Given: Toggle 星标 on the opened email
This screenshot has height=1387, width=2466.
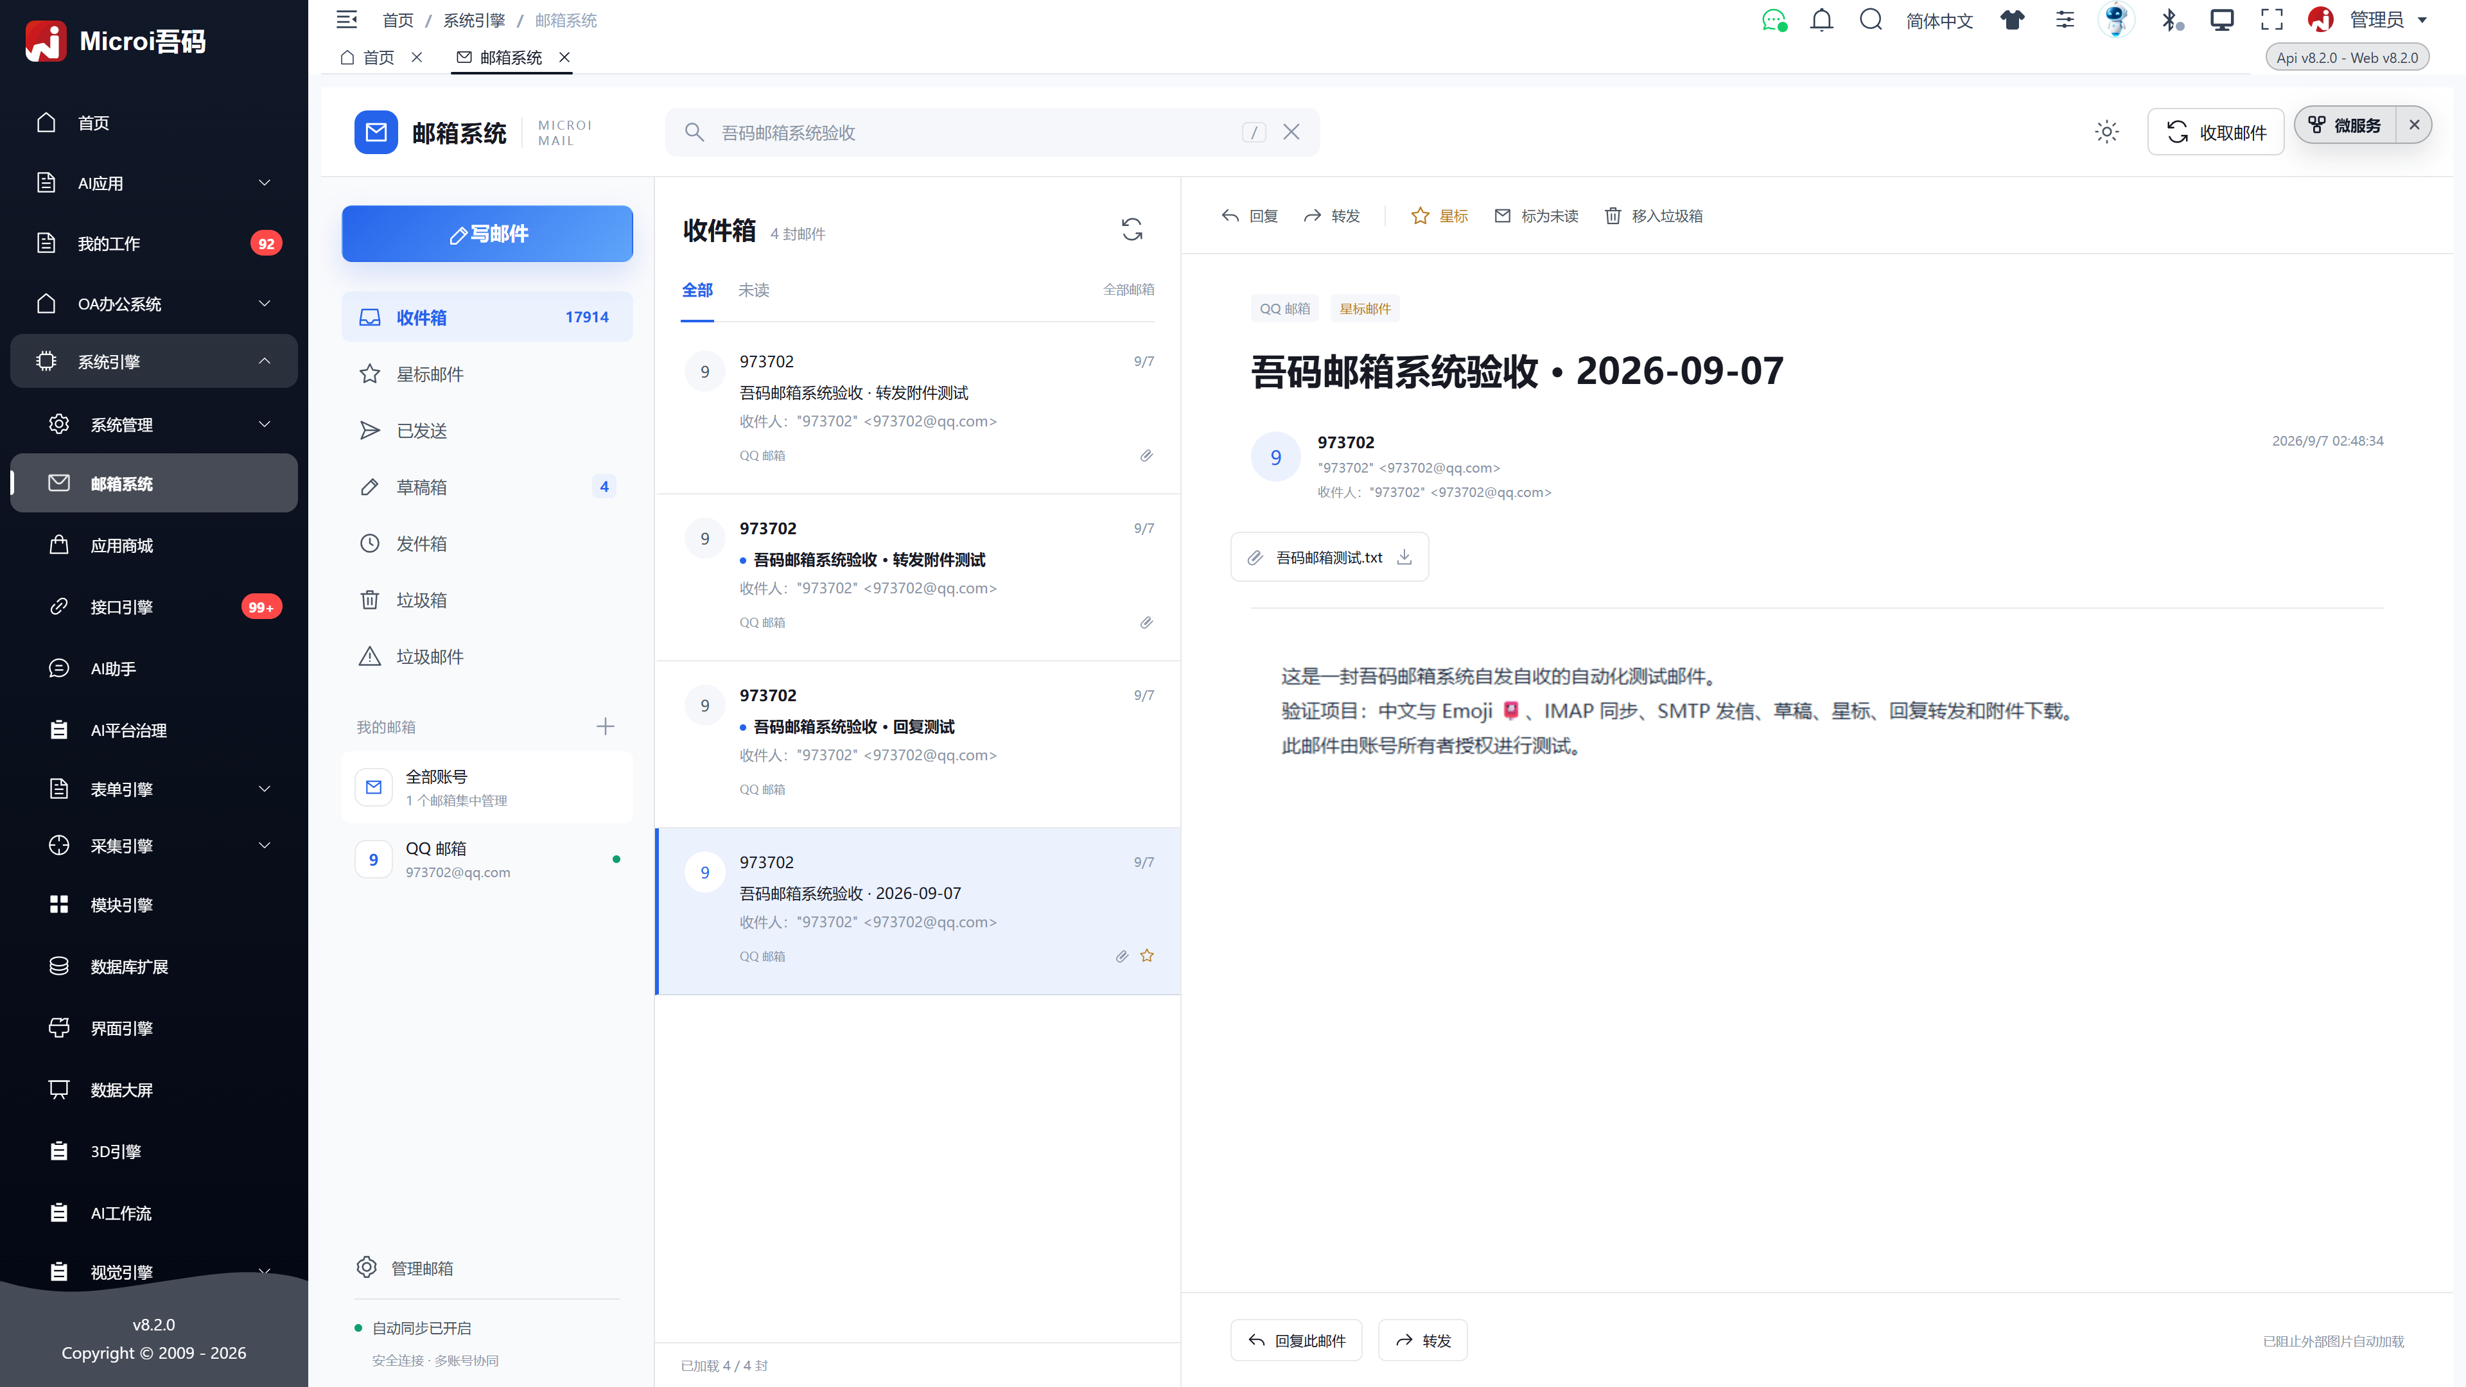Looking at the screenshot, I should pyautogui.click(x=1440, y=216).
